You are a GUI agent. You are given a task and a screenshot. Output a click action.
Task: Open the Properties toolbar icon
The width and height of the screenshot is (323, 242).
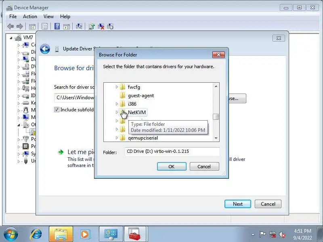click(x=44, y=26)
